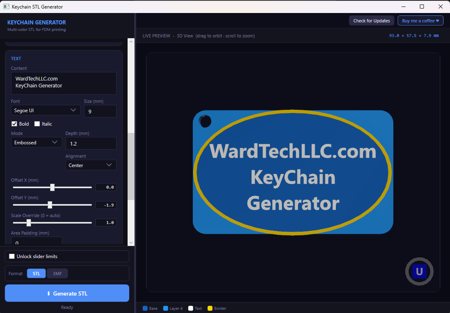Switch format to 3MF

pyautogui.click(x=57, y=273)
